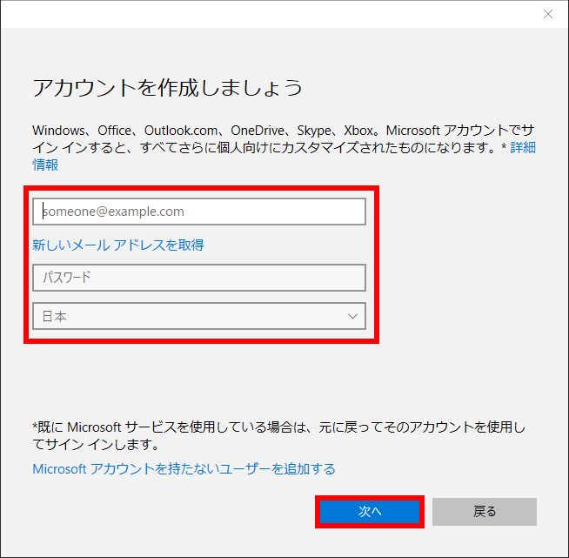Focus the パスワード input field
569x558 pixels.
199,278
